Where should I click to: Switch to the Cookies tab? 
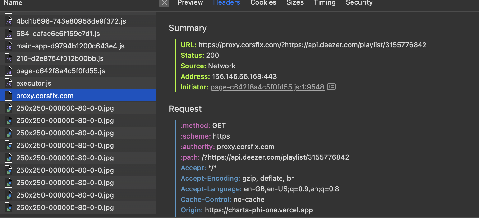point(263,3)
